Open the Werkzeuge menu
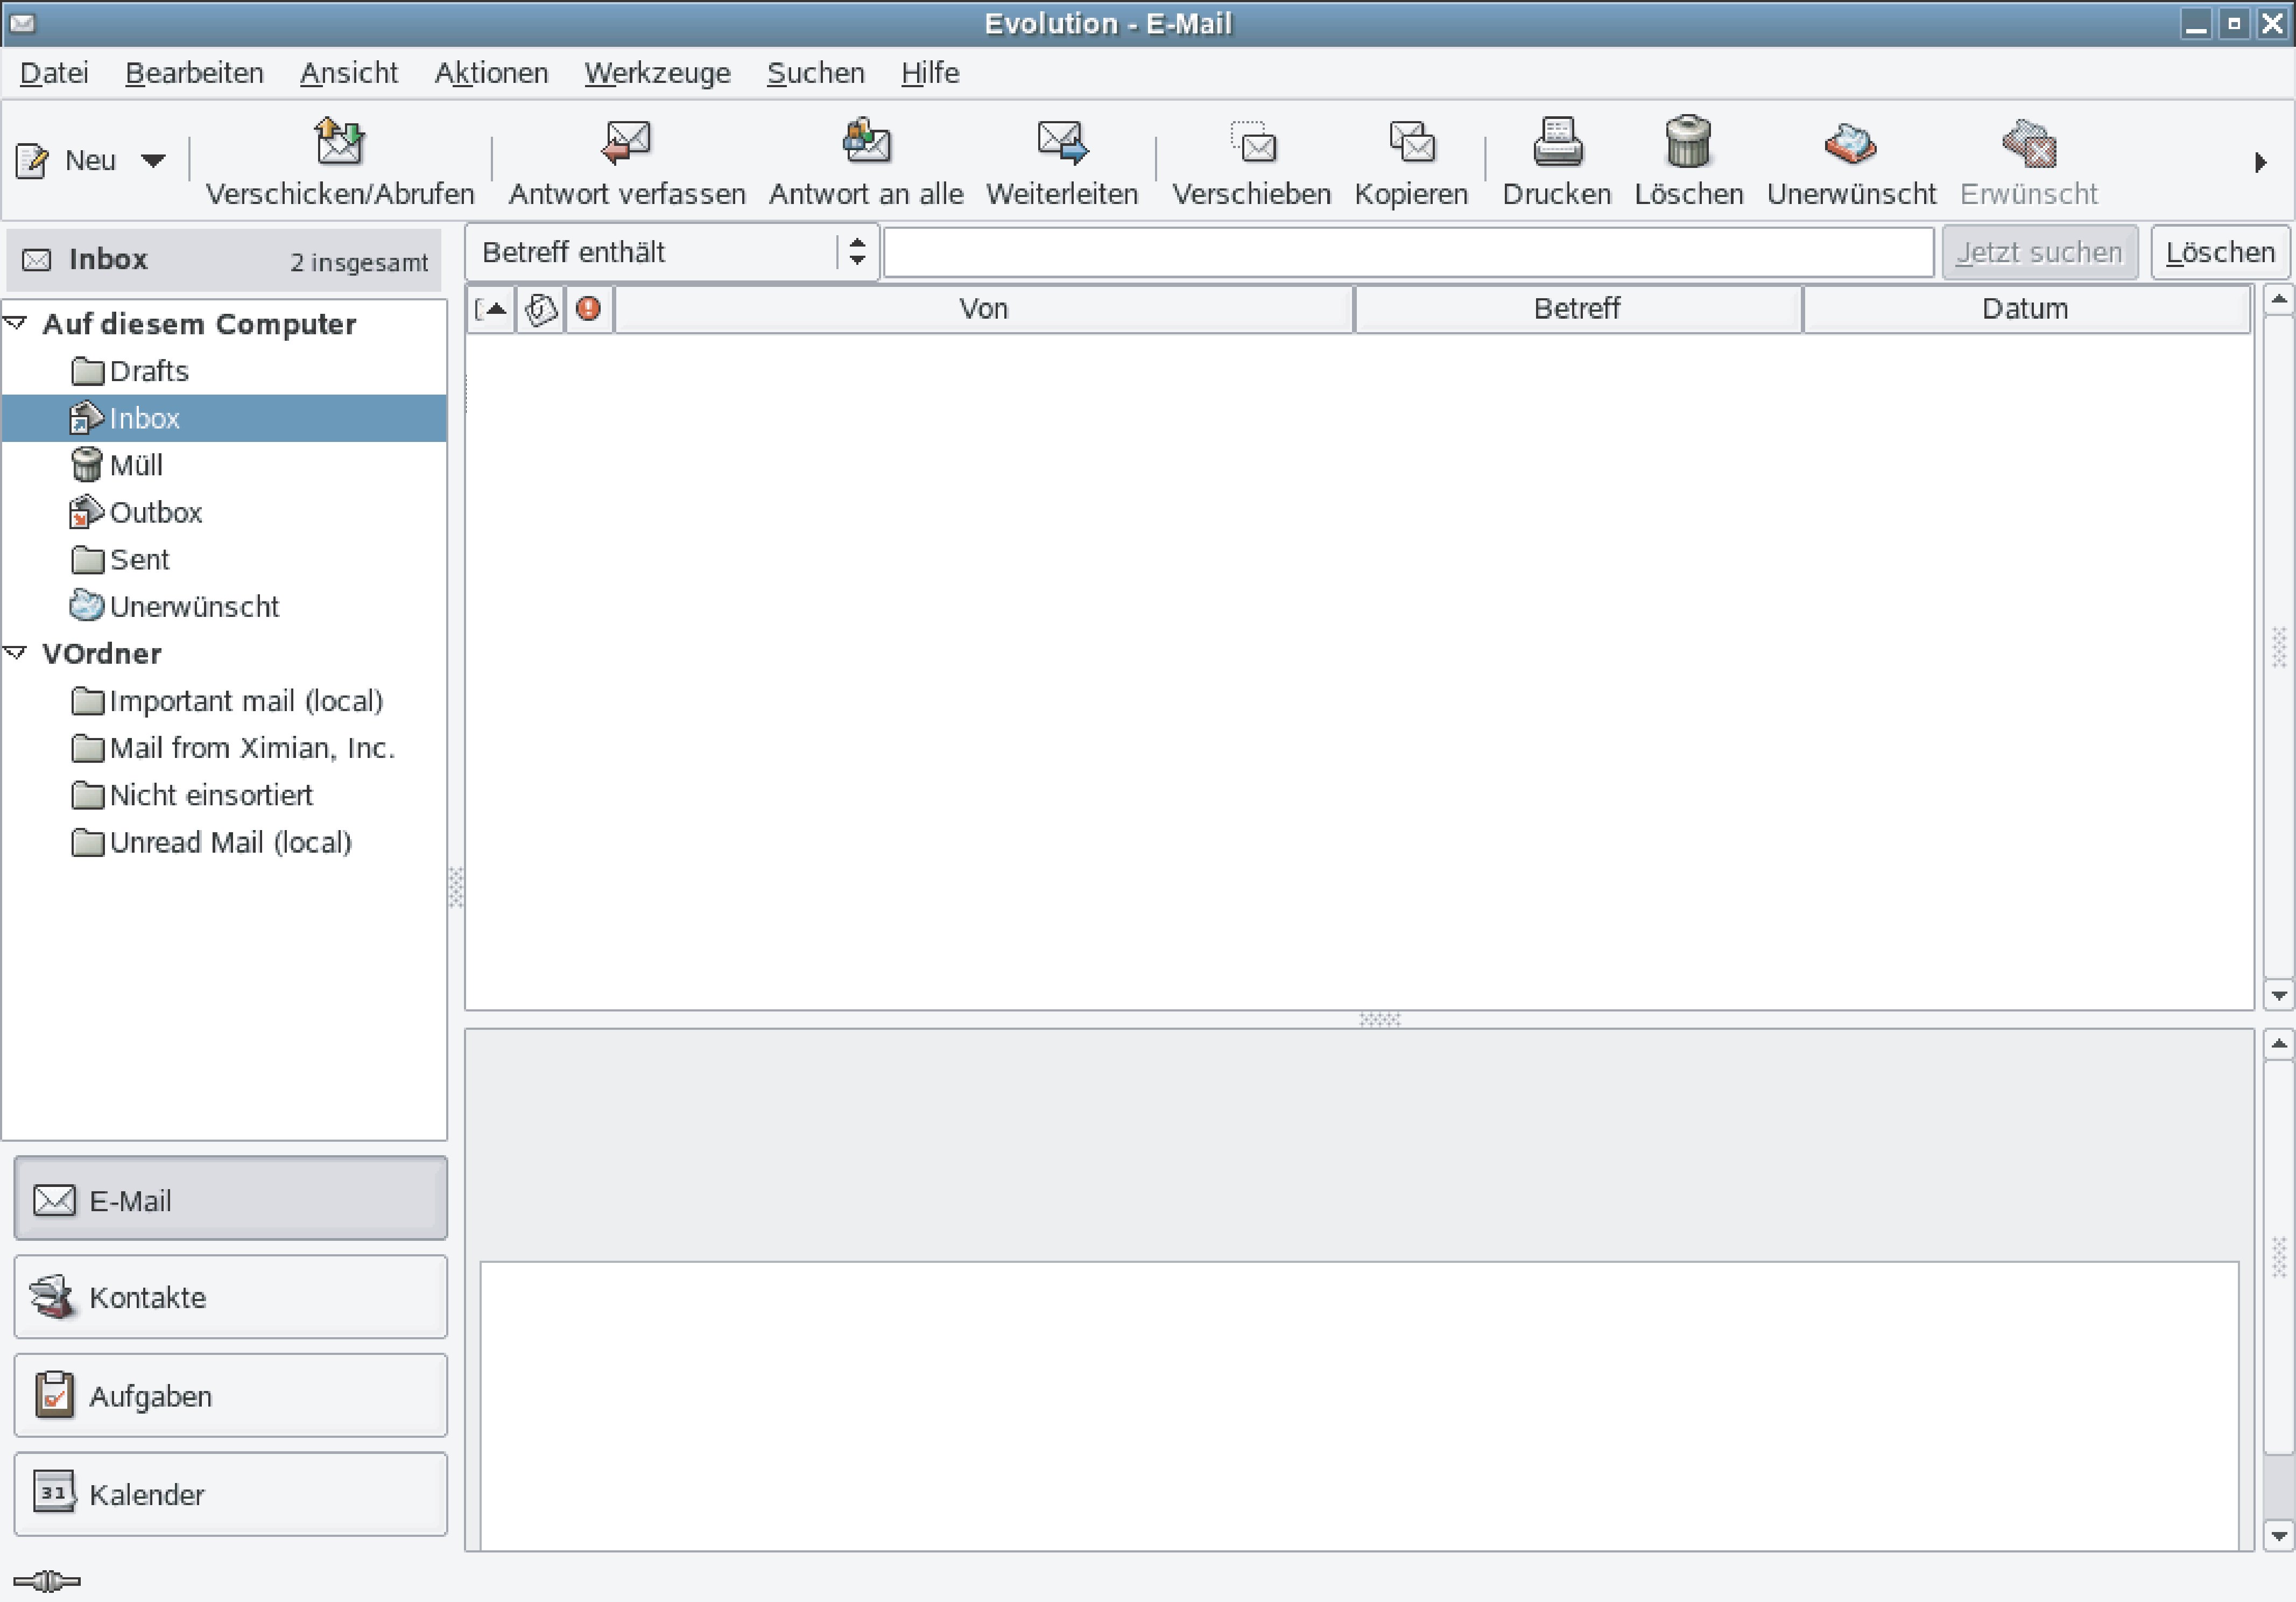This screenshot has height=1602, width=2296. 657,72
